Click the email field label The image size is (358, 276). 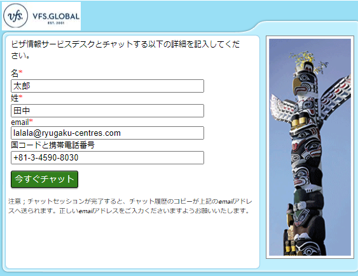[20, 122]
